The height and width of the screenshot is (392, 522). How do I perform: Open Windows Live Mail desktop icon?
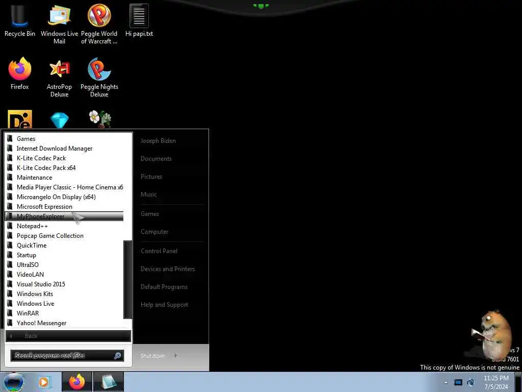pyautogui.click(x=59, y=24)
